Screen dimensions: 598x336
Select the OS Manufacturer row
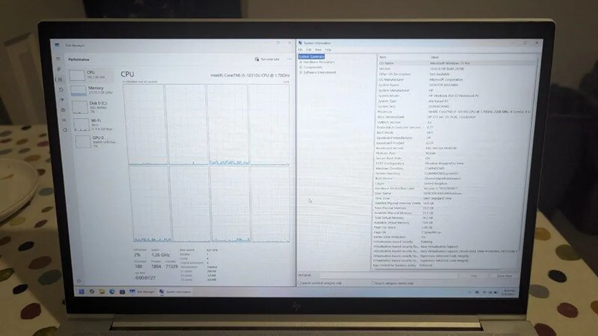click(x=456, y=80)
